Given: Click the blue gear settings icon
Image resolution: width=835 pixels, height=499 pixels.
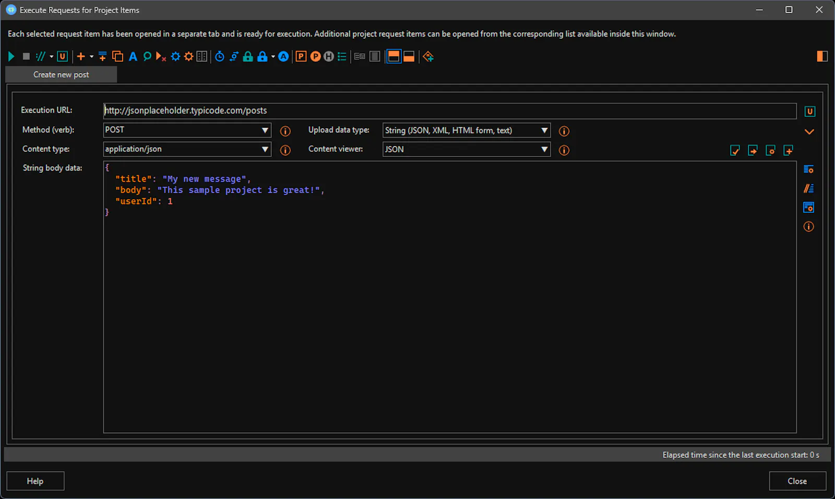Looking at the screenshot, I should [175, 56].
